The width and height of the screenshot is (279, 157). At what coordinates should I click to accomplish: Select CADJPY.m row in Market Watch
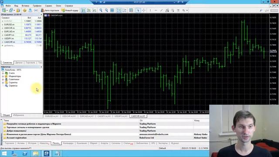[21, 35]
